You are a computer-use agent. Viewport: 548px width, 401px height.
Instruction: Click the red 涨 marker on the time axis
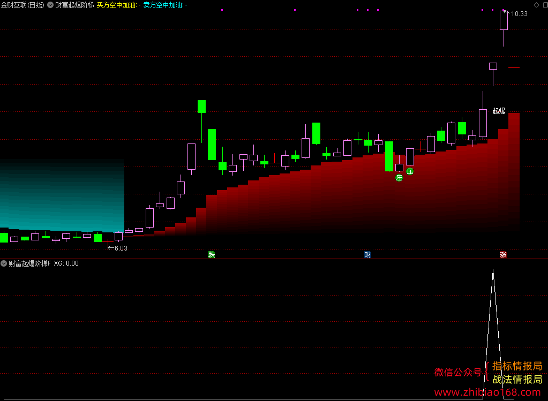click(x=503, y=255)
